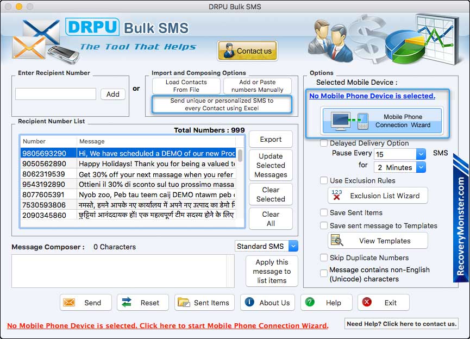Screen dimensions: 470x339
Task: Click the Exit red X icon
Action: click(367, 302)
